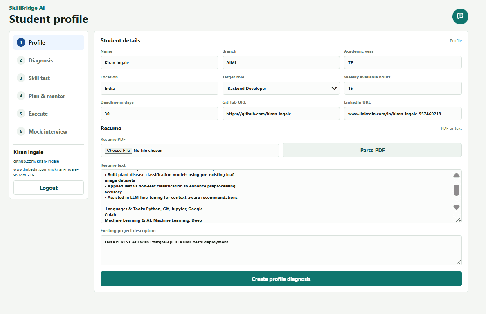This screenshot has width=486, height=314.
Task: Click the Existing project description textarea
Action: coord(281,250)
